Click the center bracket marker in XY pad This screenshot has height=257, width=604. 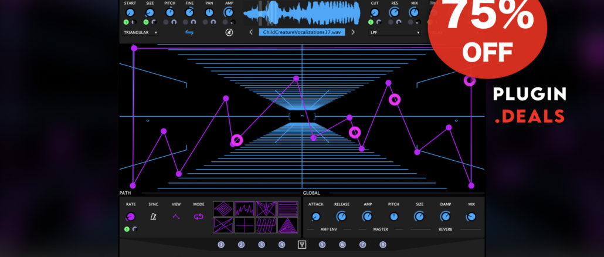(x=302, y=116)
